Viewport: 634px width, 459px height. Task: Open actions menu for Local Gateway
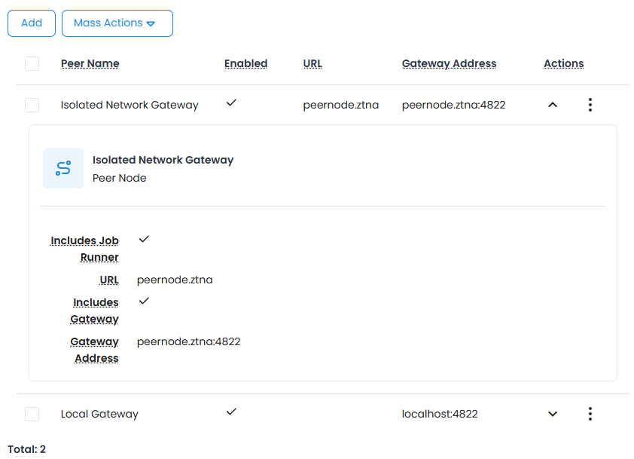(x=590, y=414)
